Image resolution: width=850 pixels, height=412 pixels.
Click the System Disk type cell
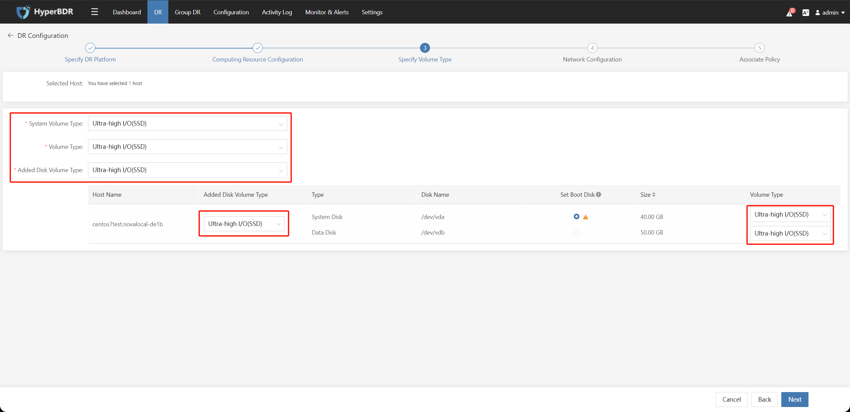[x=327, y=217]
